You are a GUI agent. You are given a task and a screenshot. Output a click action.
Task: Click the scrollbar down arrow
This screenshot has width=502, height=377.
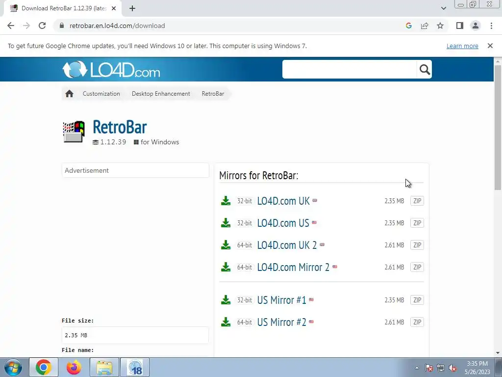498,353
